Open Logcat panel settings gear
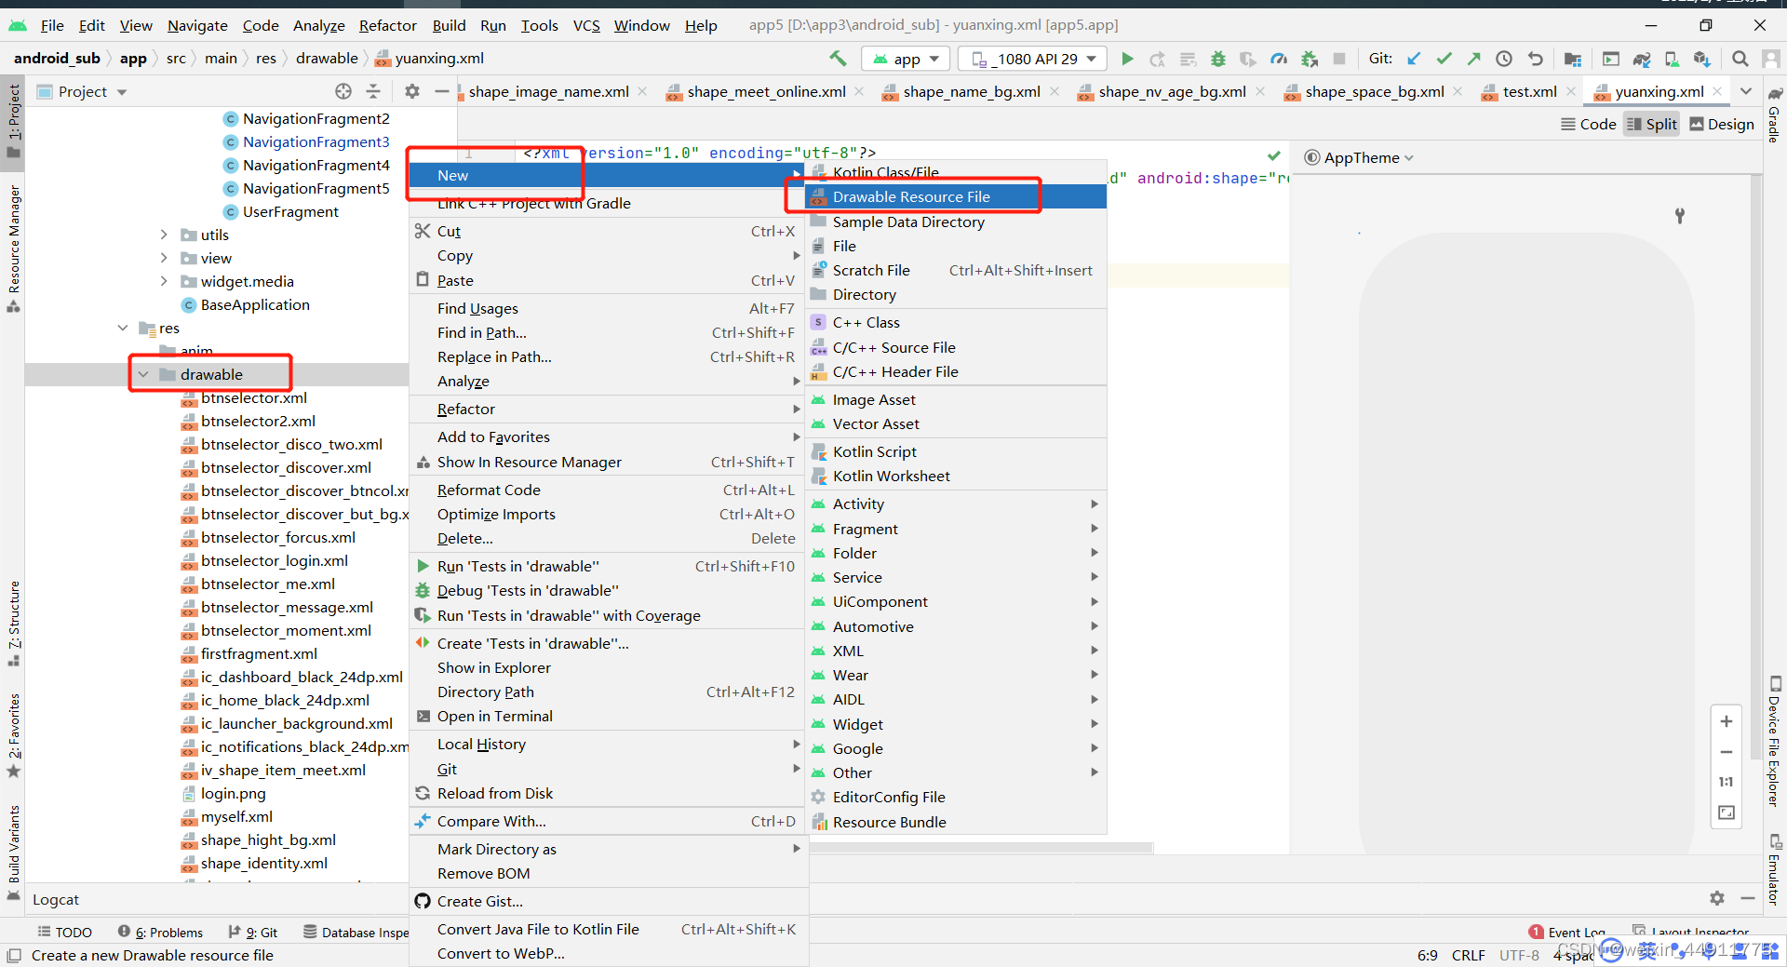Screen dimensions: 1787x967 tap(1717, 898)
